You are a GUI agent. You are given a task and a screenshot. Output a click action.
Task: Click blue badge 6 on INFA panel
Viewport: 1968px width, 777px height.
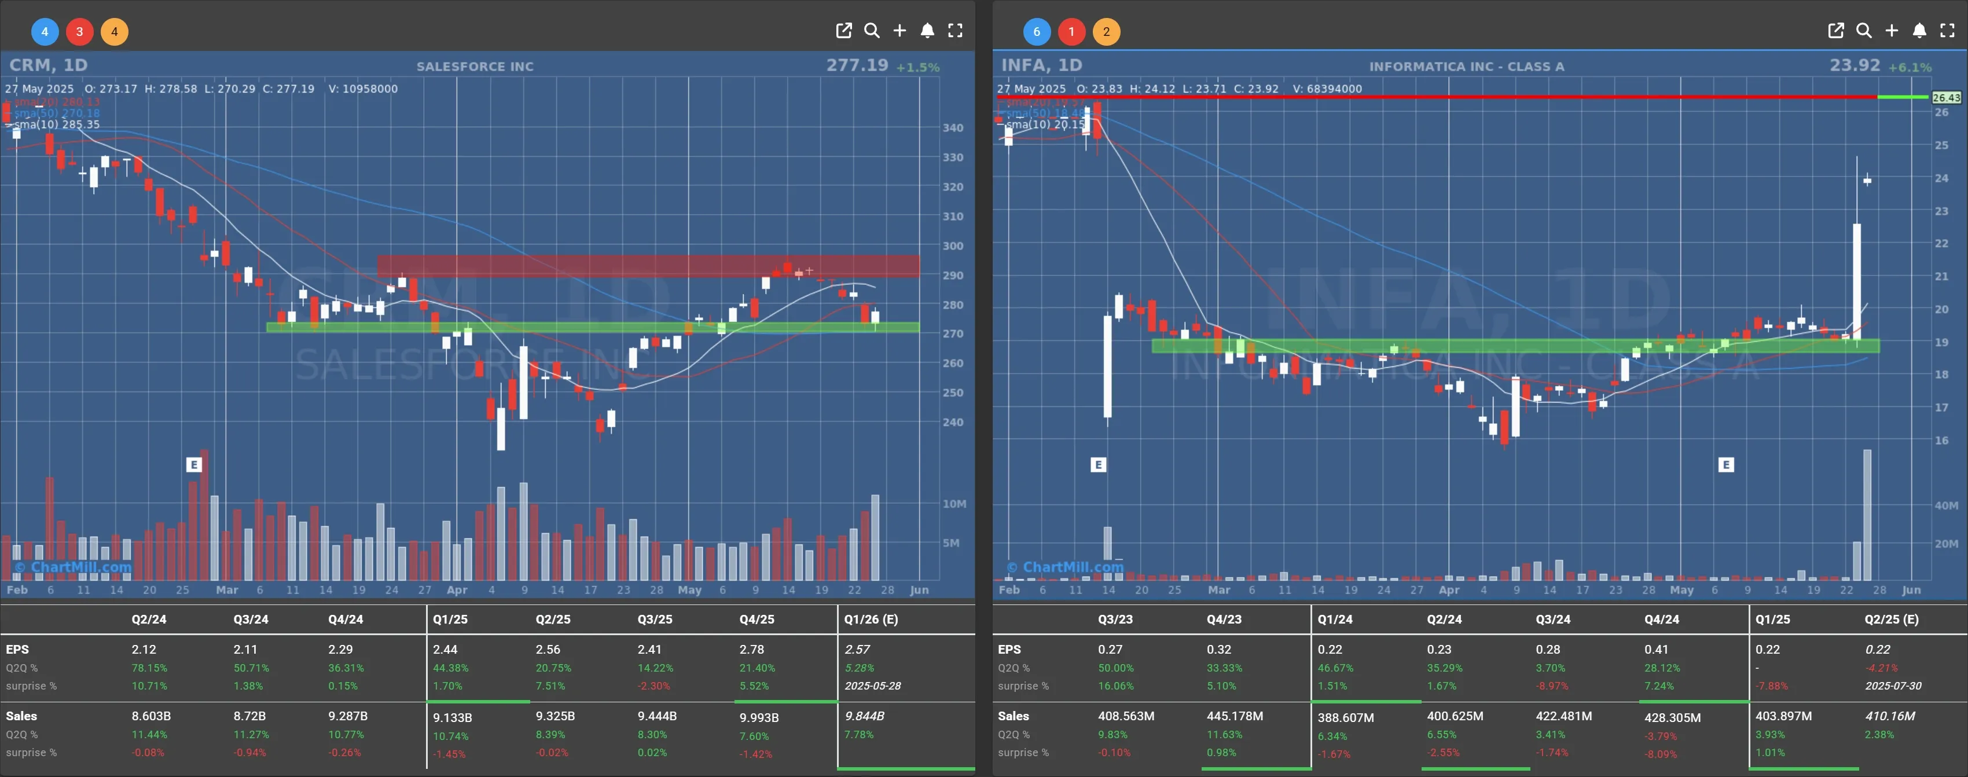tap(1037, 31)
